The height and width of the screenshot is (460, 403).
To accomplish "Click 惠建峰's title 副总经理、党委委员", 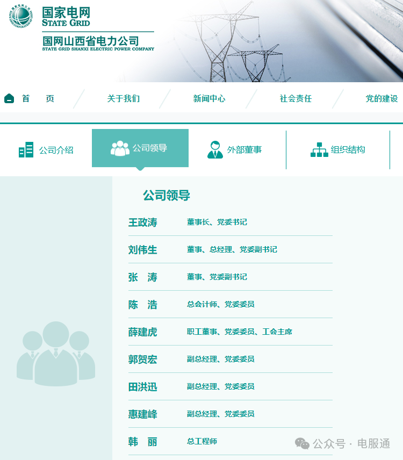I will click(220, 414).
